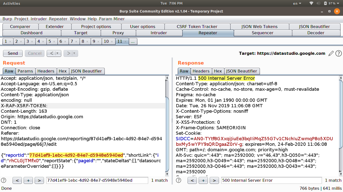Open the Project menu
343x192 pixels.
point(21,19)
